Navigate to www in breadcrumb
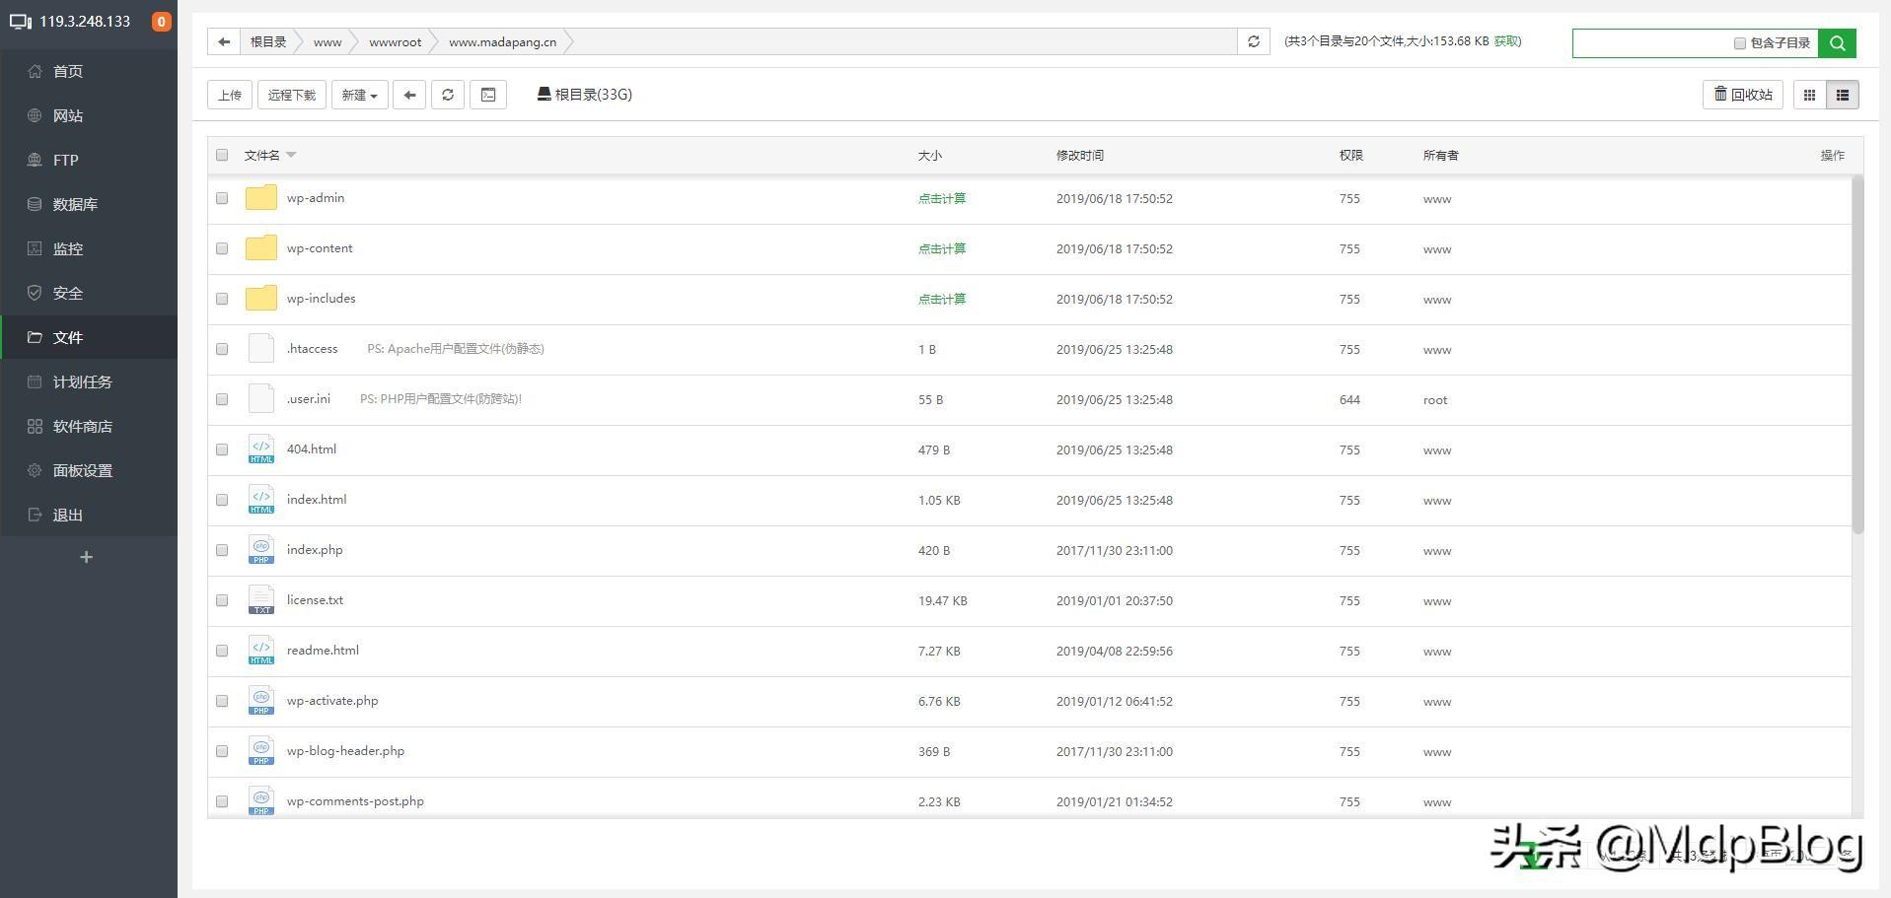1891x898 pixels. [x=327, y=41]
